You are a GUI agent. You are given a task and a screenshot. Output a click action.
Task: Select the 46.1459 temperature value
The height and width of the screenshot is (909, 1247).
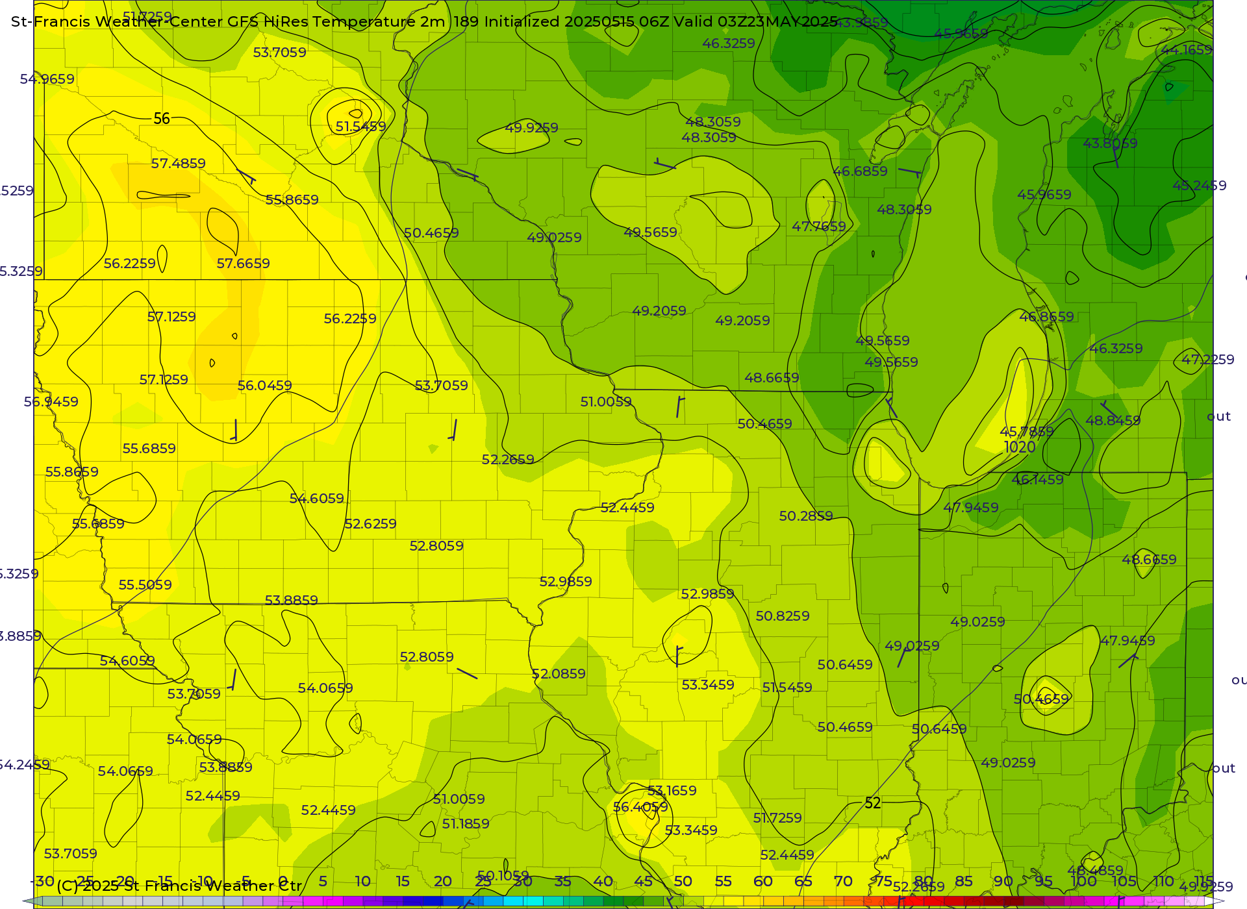pyautogui.click(x=1038, y=480)
